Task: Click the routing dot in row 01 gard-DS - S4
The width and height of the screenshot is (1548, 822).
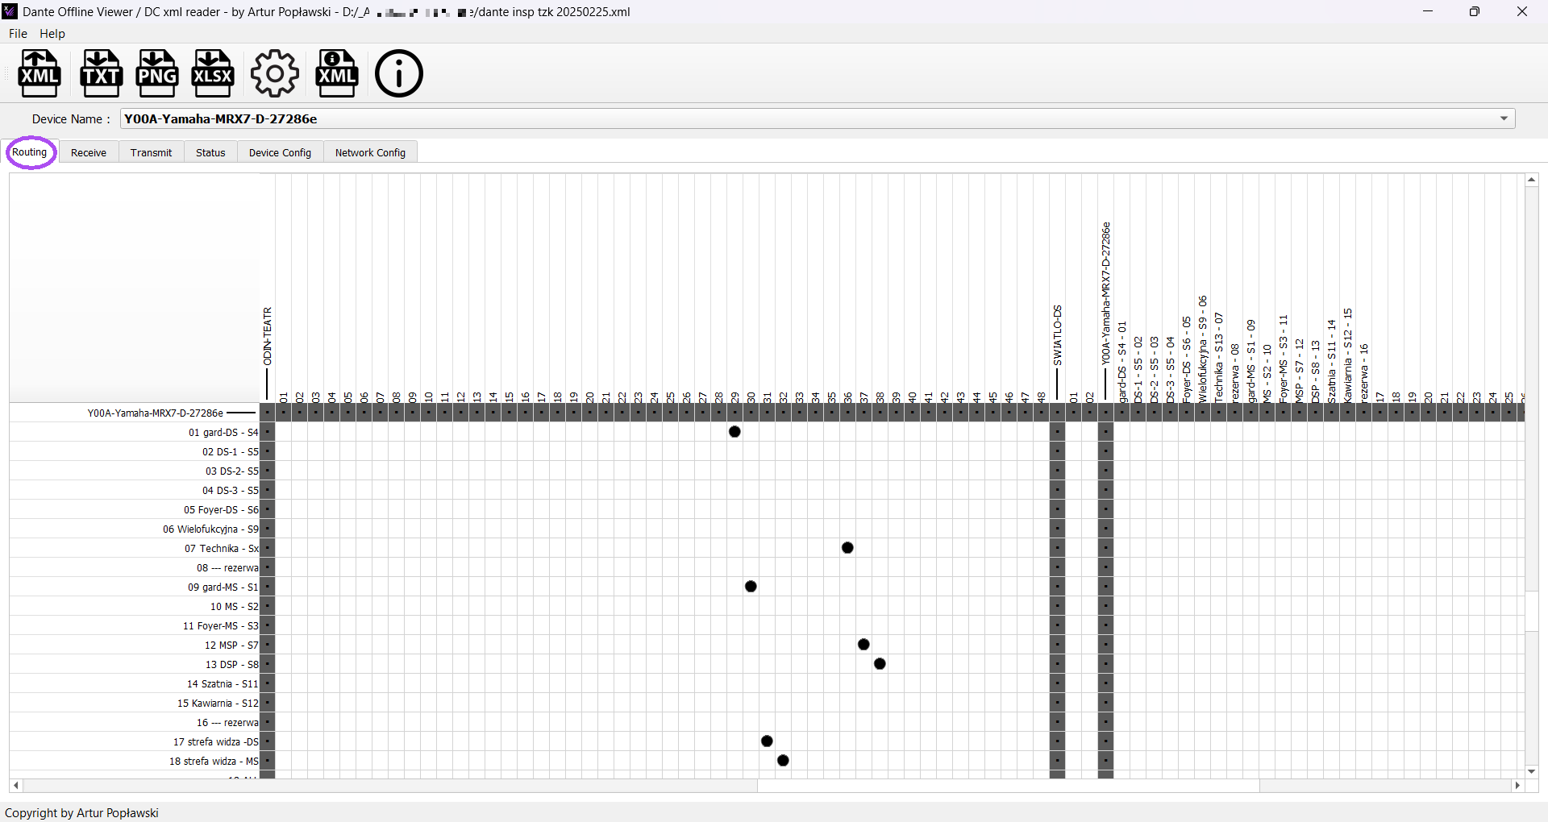Action: tap(734, 432)
